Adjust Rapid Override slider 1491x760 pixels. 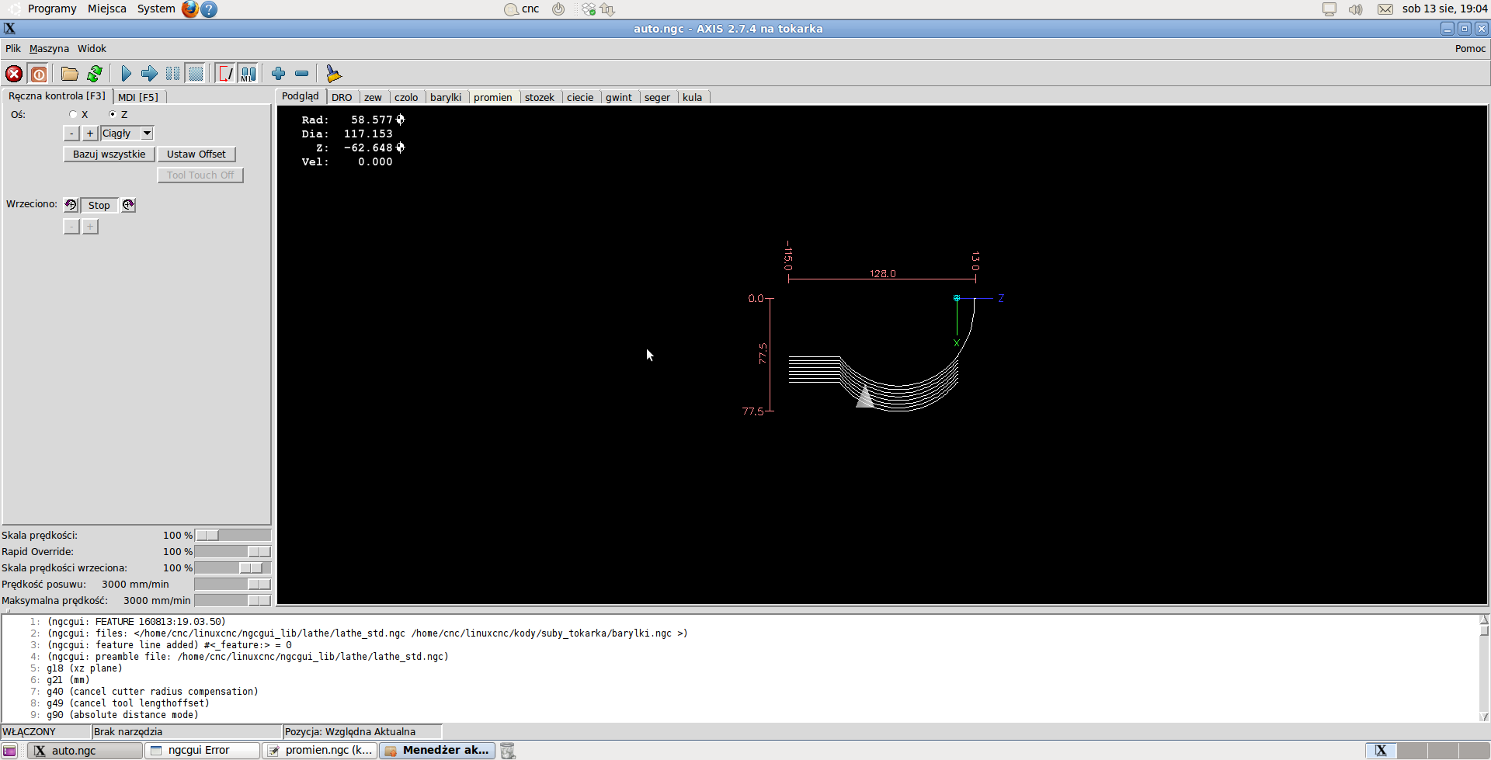pos(233,552)
